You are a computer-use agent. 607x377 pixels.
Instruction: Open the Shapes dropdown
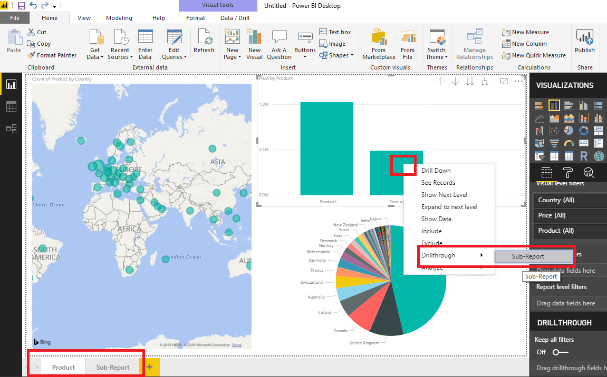click(x=336, y=55)
